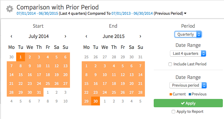The height and width of the screenshot is (119, 224).
Task: Open the Quarterly period dropdown
Action: 188,34
